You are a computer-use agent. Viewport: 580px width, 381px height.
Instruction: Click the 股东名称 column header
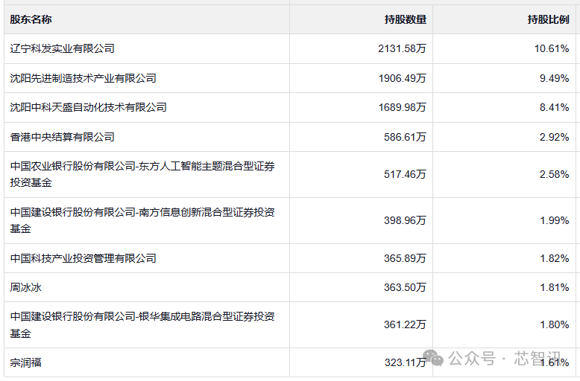31,19
